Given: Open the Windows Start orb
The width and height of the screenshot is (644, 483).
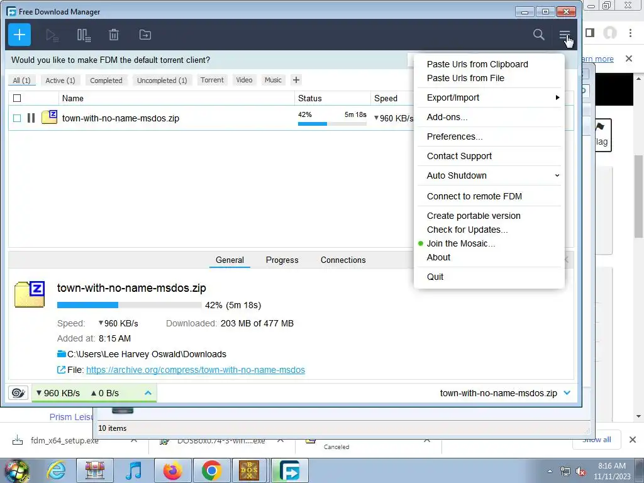Looking at the screenshot, I should coord(16,471).
